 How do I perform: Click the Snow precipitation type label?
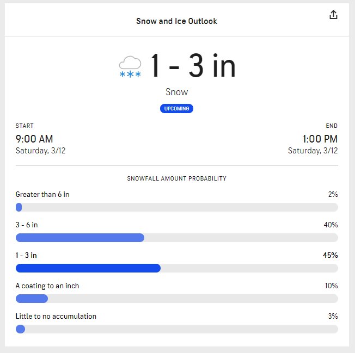176,92
